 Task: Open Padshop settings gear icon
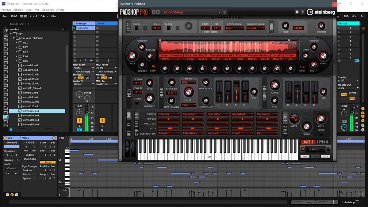[x=297, y=12]
